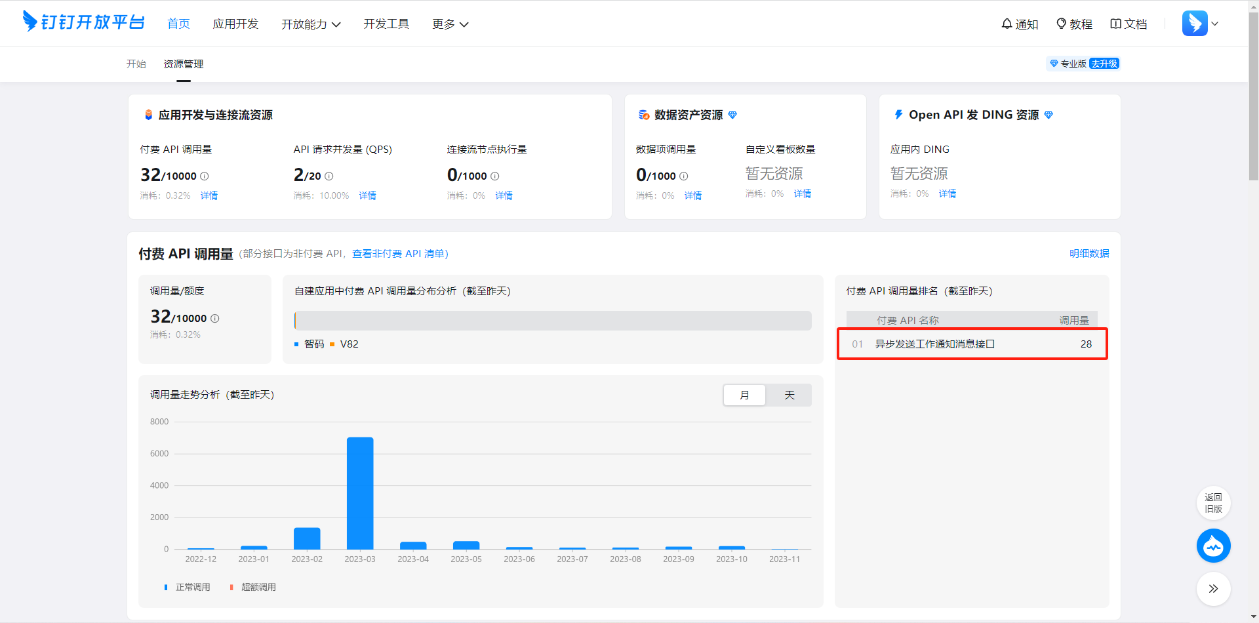Open the notification bell icon
1259x623 pixels.
point(1007,24)
